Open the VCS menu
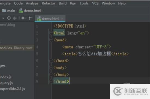Screen dimensions: 150x99 point(95,3)
